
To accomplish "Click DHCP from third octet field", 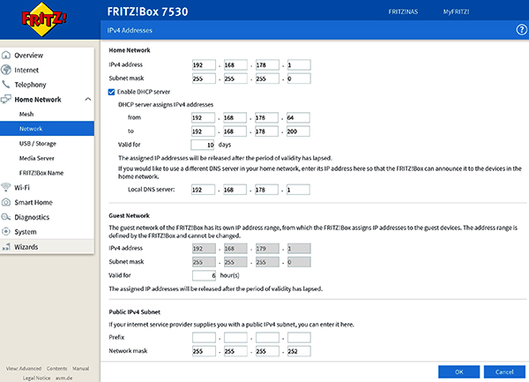I will pyautogui.click(x=266, y=117).
